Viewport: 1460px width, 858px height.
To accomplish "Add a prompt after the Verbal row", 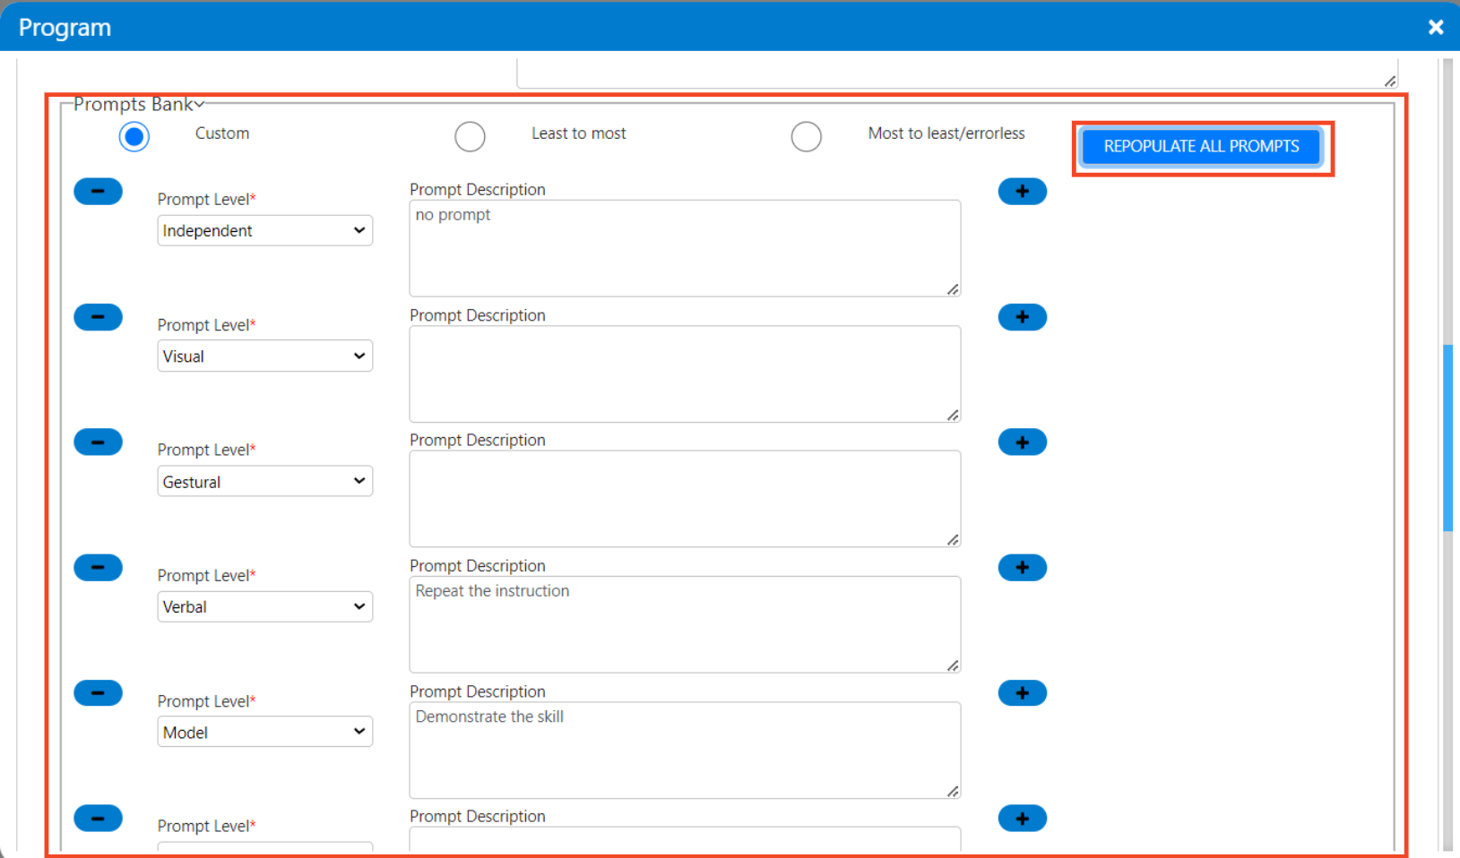I will coord(1022,568).
